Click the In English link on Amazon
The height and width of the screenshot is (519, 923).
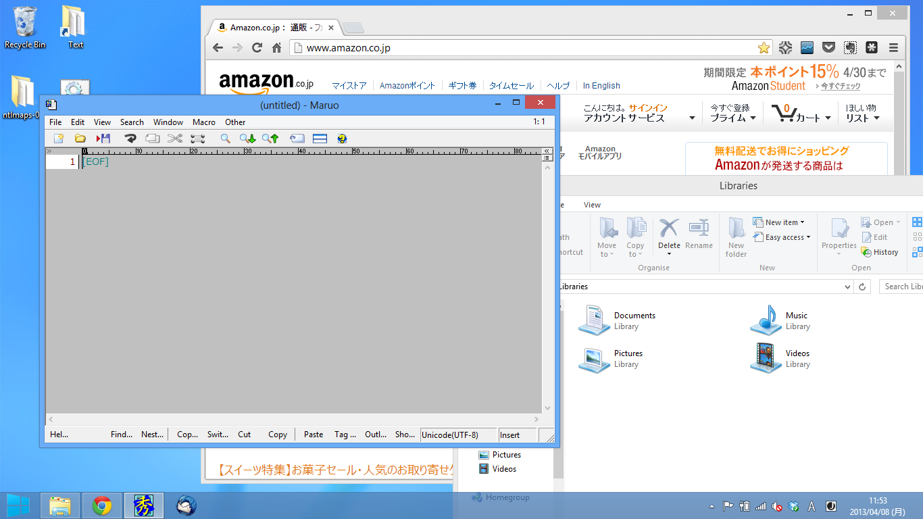tap(601, 86)
